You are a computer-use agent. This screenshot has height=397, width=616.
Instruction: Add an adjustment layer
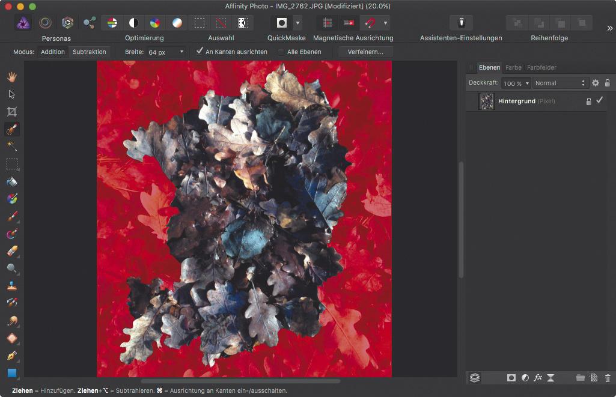525,378
